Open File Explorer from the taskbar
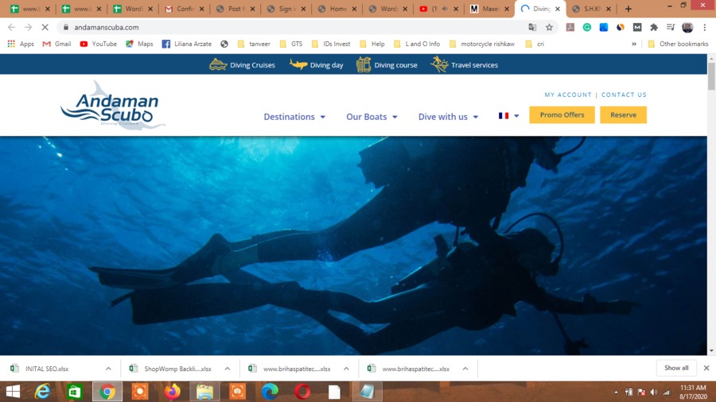The width and height of the screenshot is (716, 402). [204, 392]
